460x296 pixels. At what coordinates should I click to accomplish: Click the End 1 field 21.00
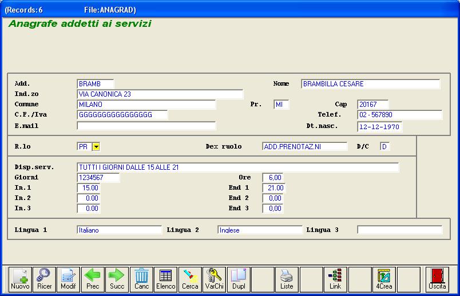[x=273, y=188]
